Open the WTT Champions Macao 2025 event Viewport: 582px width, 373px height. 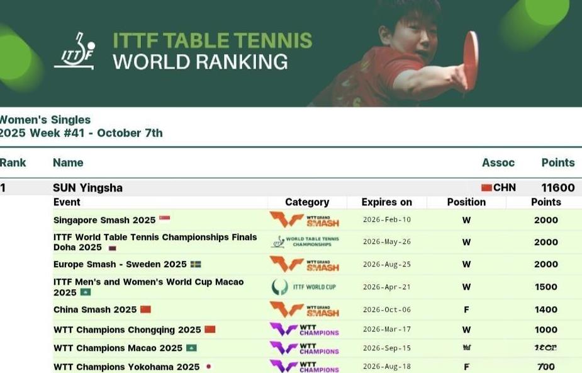[x=118, y=348]
